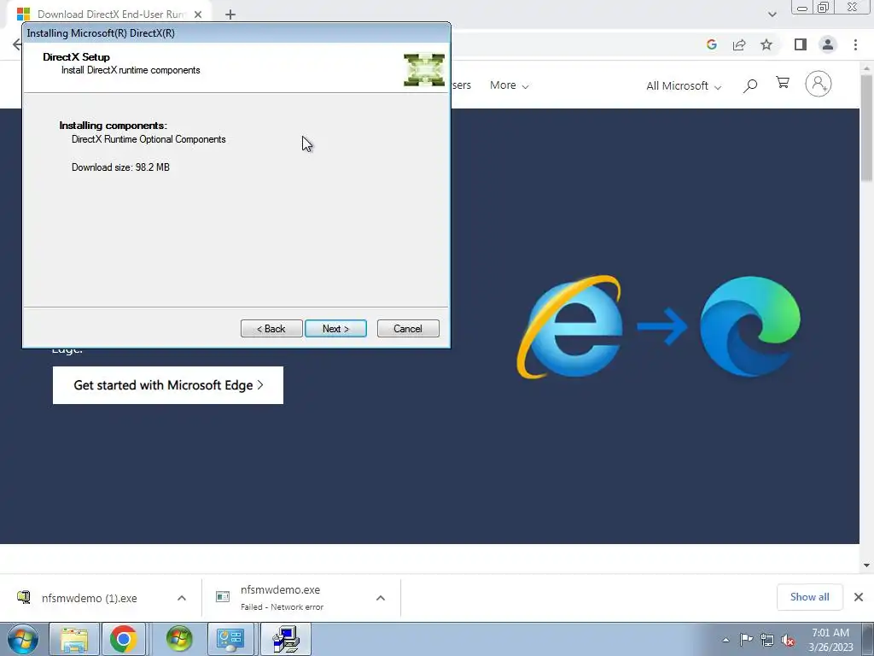
Task: Click failed nfsmwdemo.exe download item
Action: coord(282,597)
